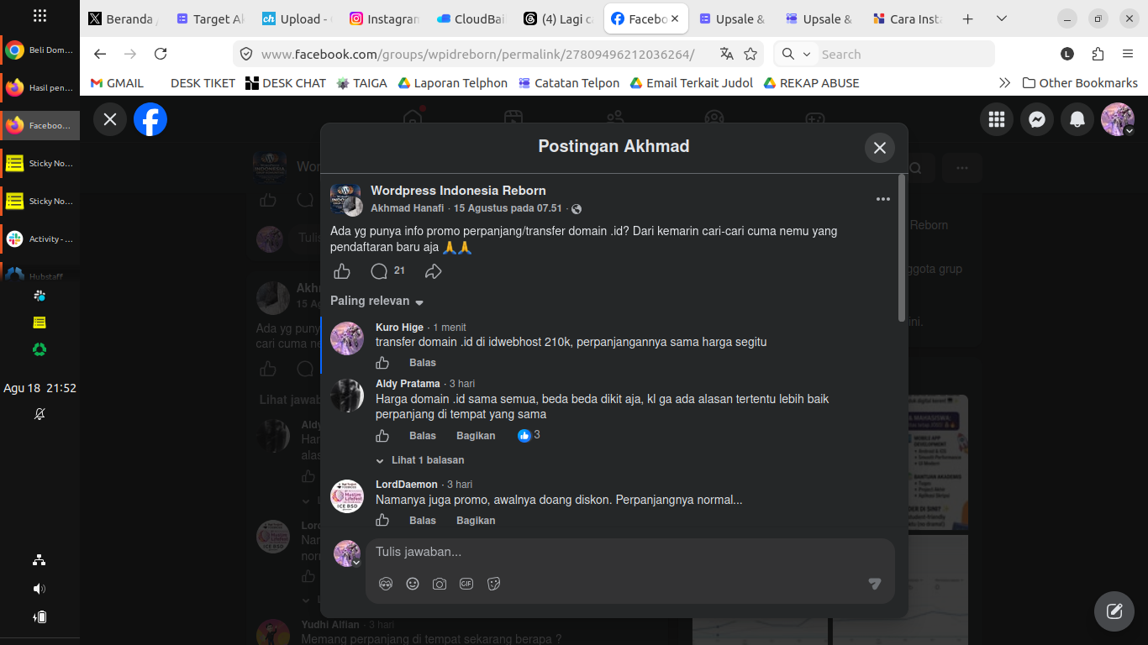Switch to the "Target Al" tab
This screenshot has height=645, width=1148.
211,18
